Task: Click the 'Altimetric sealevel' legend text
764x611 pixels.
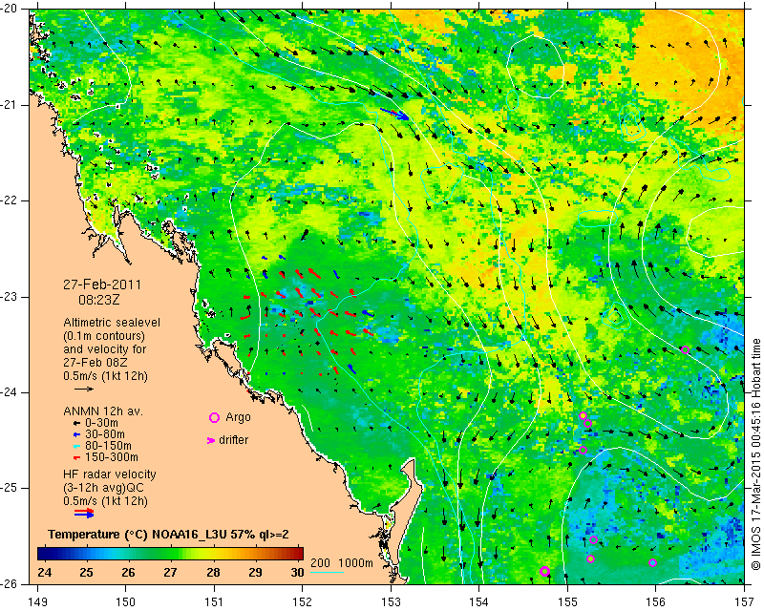Action: coord(112,323)
